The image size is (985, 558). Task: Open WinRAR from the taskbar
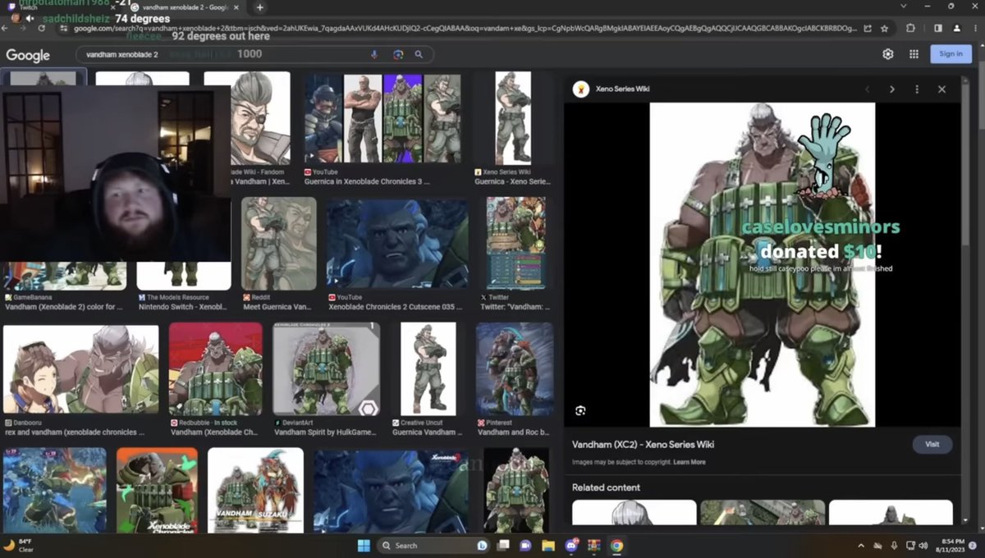tap(593, 545)
